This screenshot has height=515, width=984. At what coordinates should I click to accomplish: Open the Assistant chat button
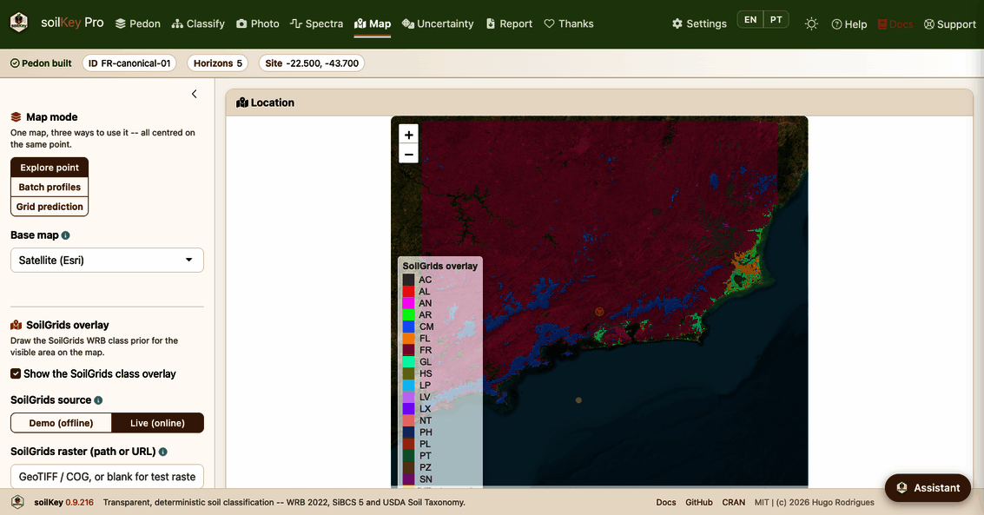click(928, 487)
